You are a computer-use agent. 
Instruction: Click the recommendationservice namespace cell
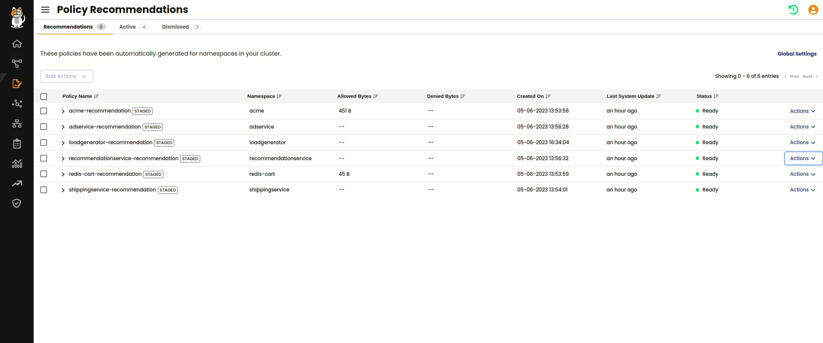(280, 158)
